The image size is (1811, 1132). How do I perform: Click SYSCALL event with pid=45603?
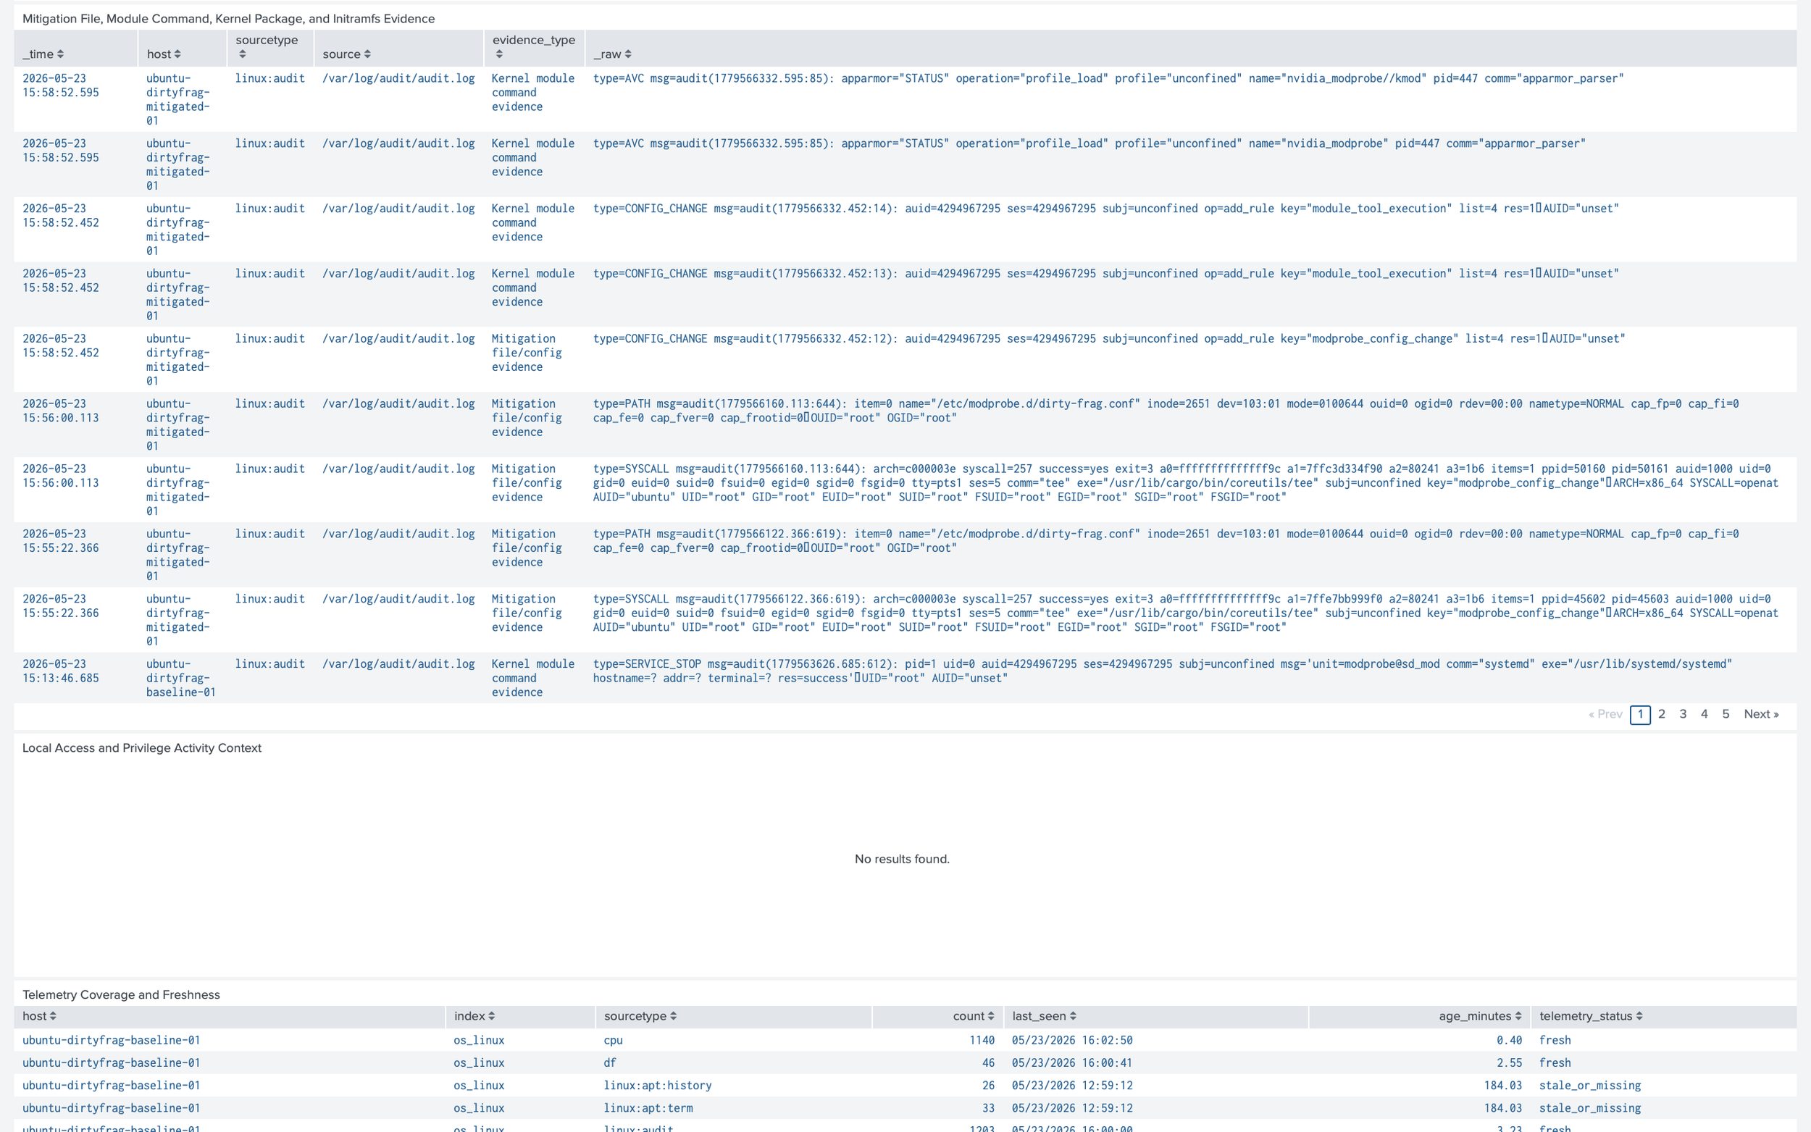click(1185, 613)
